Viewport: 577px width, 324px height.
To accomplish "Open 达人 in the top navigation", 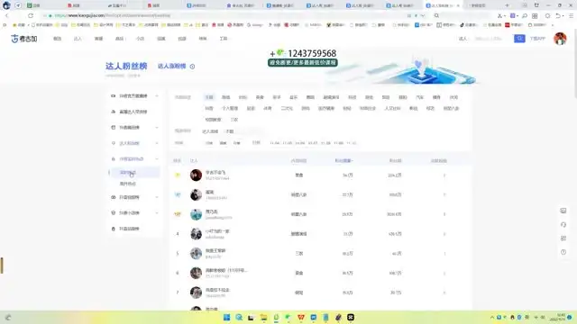I will point(78,39).
